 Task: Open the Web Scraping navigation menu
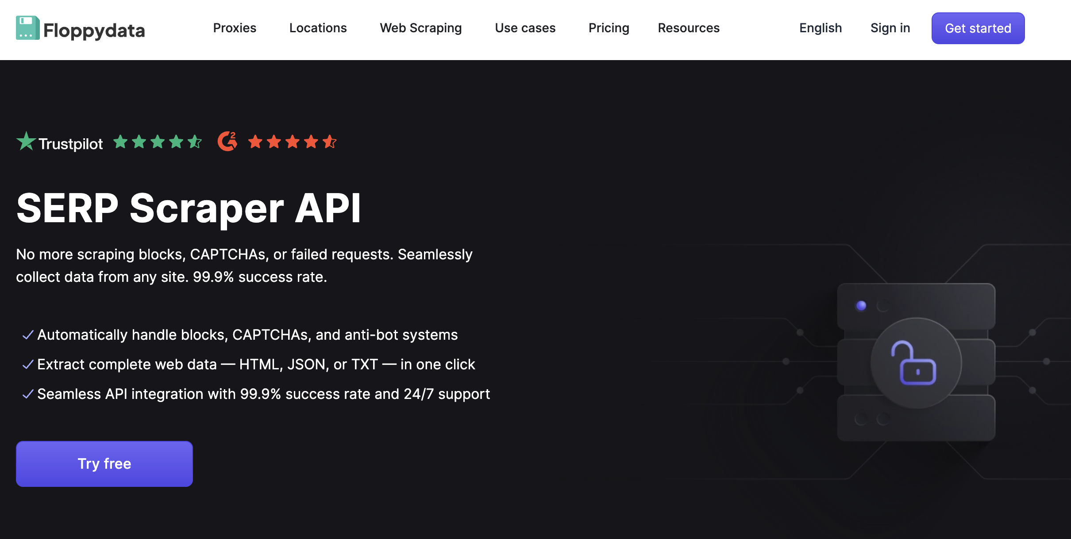click(x=420, y=28)
